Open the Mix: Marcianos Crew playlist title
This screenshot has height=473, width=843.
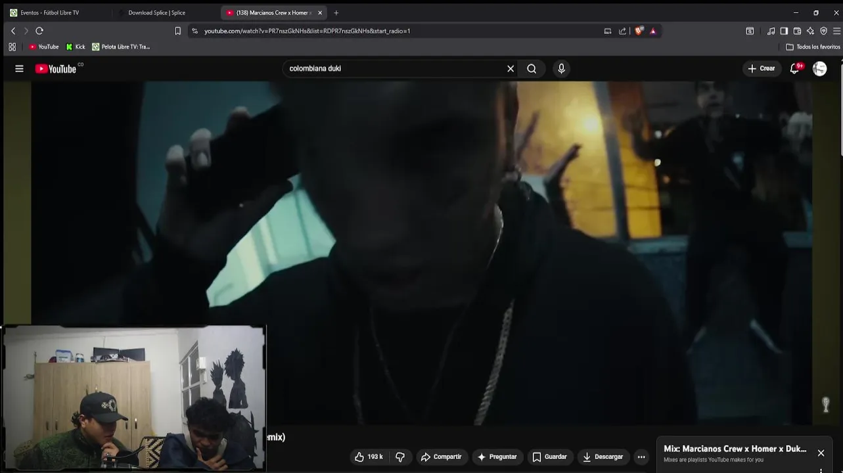735,449
